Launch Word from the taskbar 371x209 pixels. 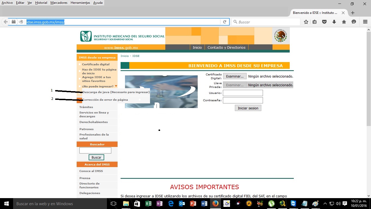coord(204,204)
